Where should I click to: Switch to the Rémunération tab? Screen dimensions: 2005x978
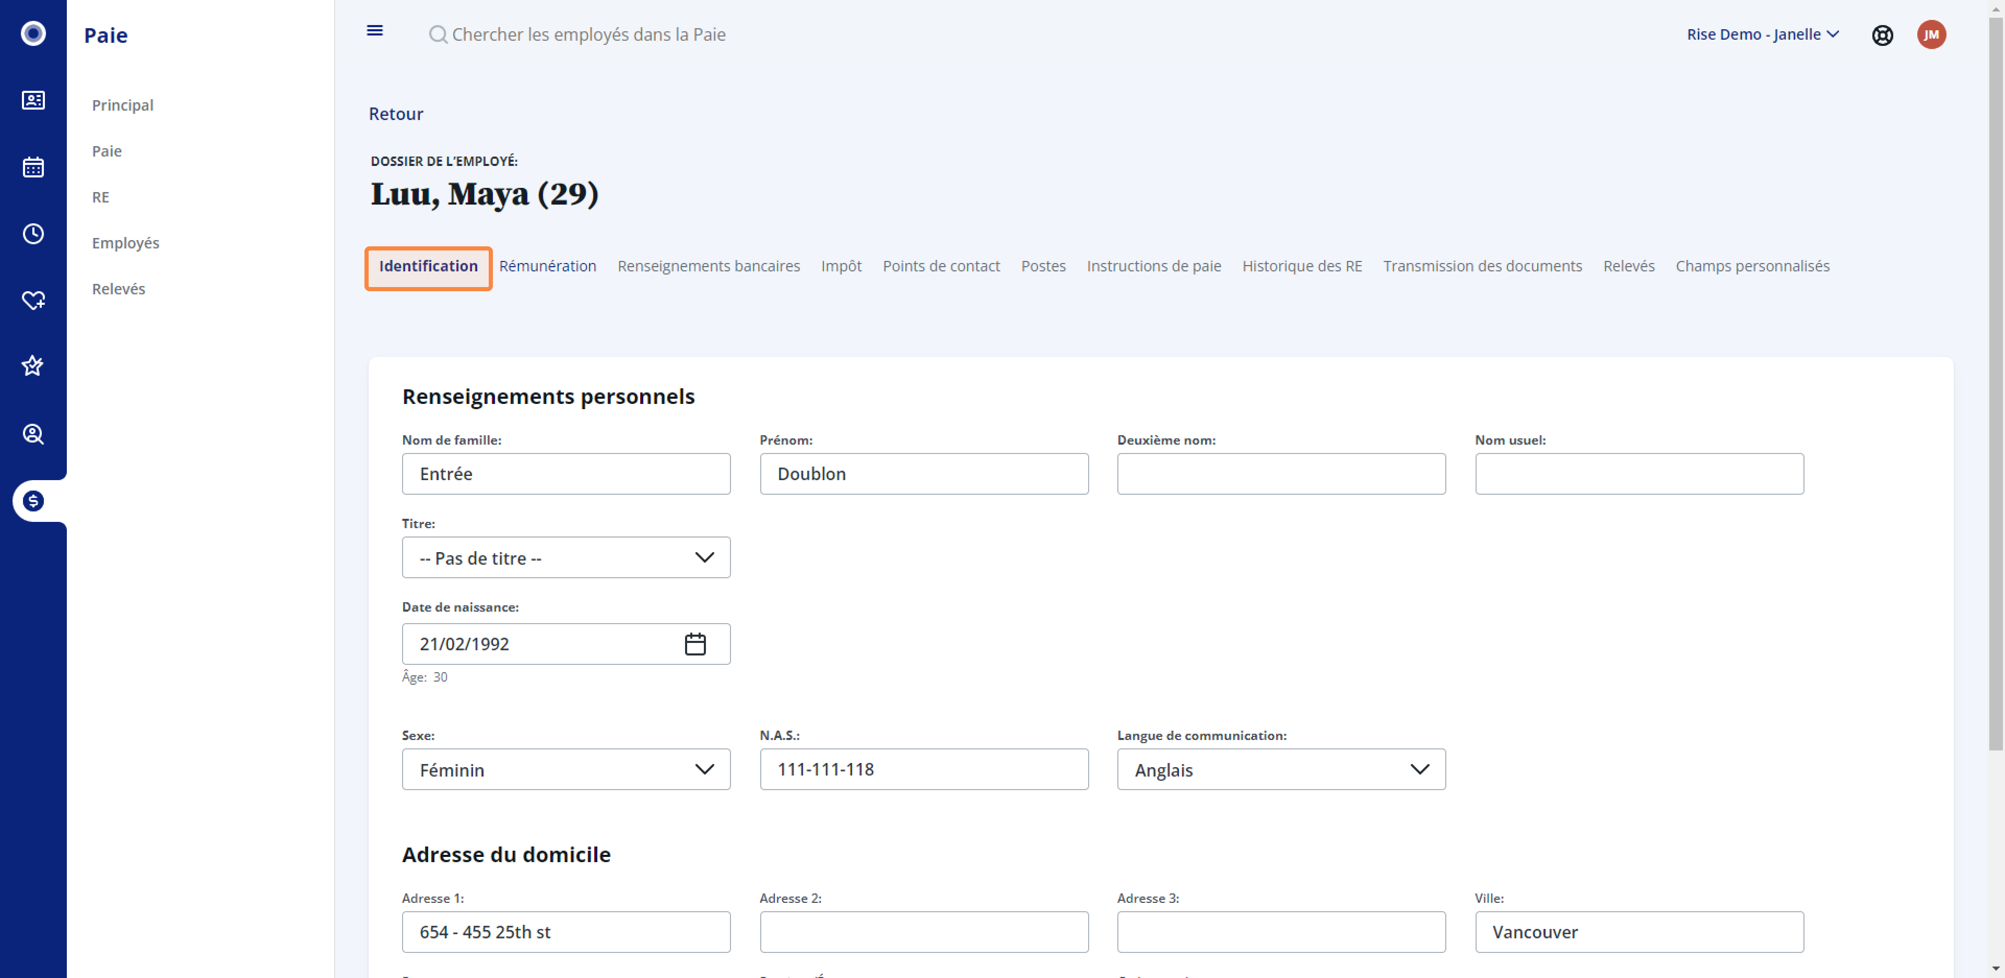pos(547,266)
